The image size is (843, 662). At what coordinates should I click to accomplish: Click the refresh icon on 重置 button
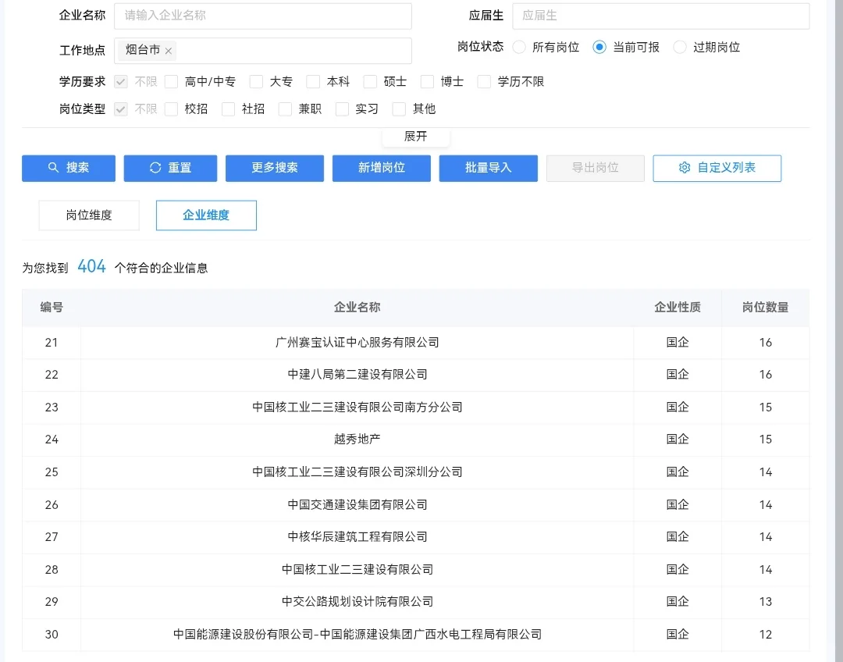point(155,168)
